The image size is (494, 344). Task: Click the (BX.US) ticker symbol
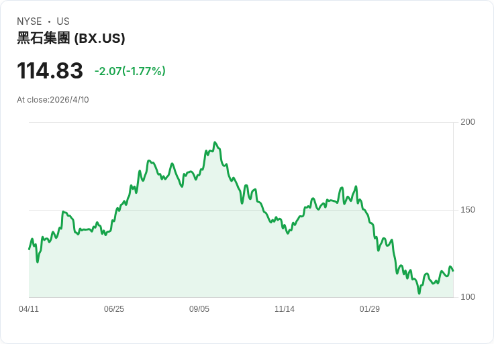[x=99, y=38]
